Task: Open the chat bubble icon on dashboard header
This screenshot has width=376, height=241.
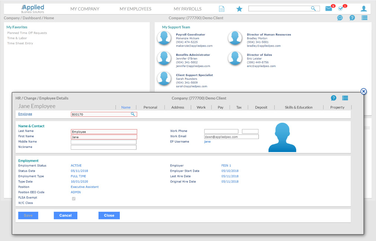Action: point(340,18)
